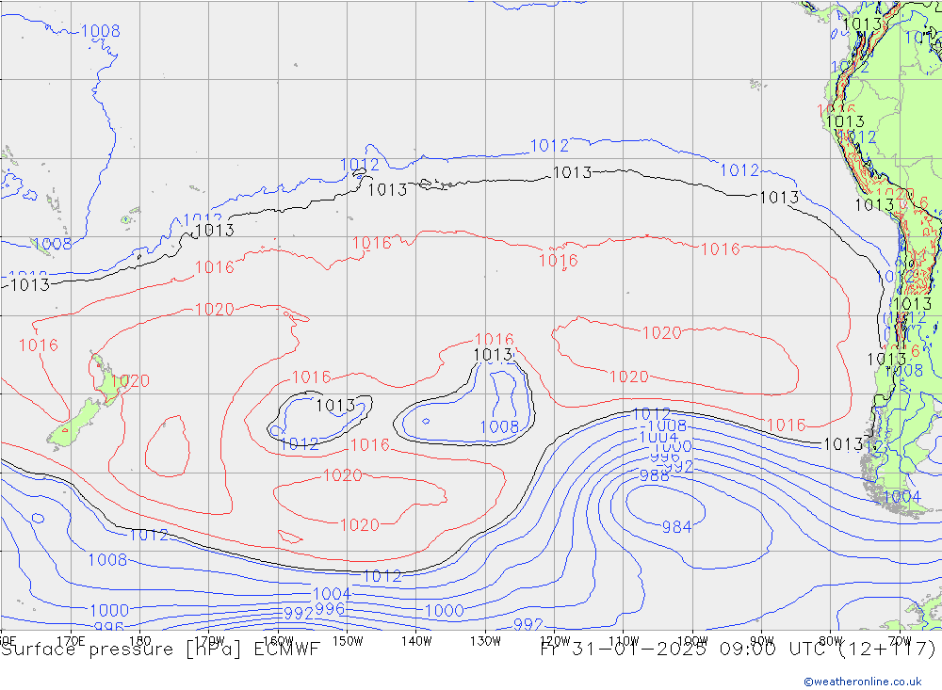Select the 170E longitude label
The height and width of the screenshot is (690, 942).
(x=71, y=640)
